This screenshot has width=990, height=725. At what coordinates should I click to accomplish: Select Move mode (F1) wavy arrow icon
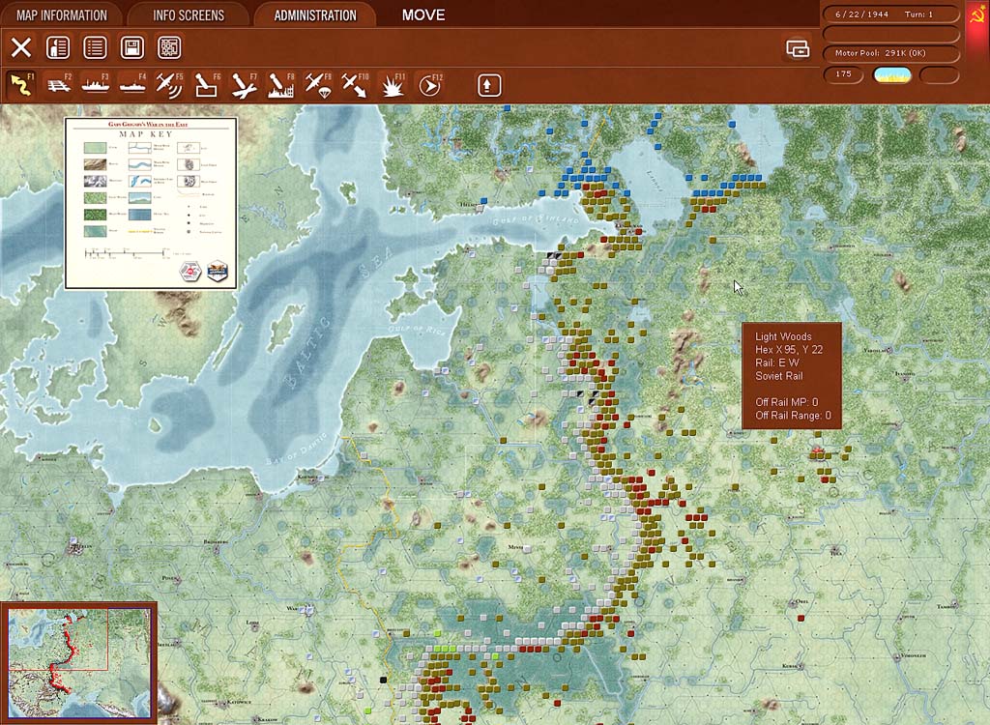pyautogui.click(x=22, y=85)
